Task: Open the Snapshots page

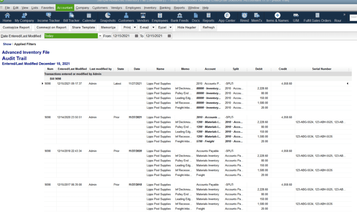Action: pos(108,17)
